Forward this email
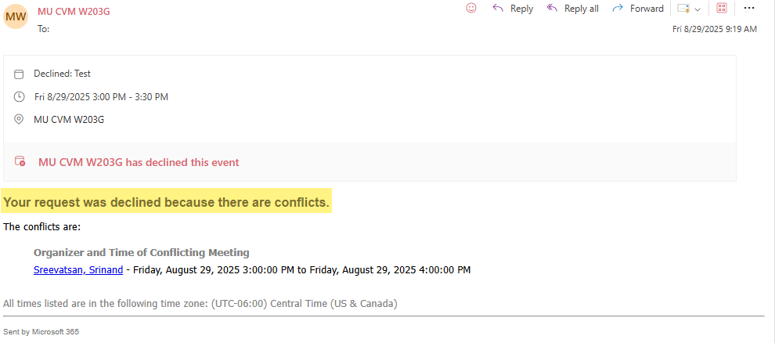Image resolution: width=775 pixels, height=343 pixels. click(x=638, y=9)
